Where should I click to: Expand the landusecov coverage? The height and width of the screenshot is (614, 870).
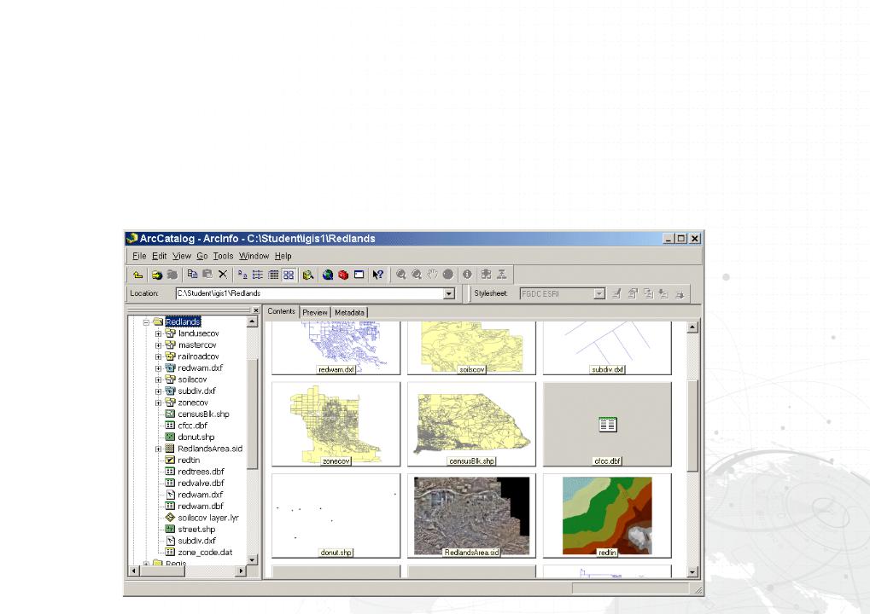(x=158, y=333)
